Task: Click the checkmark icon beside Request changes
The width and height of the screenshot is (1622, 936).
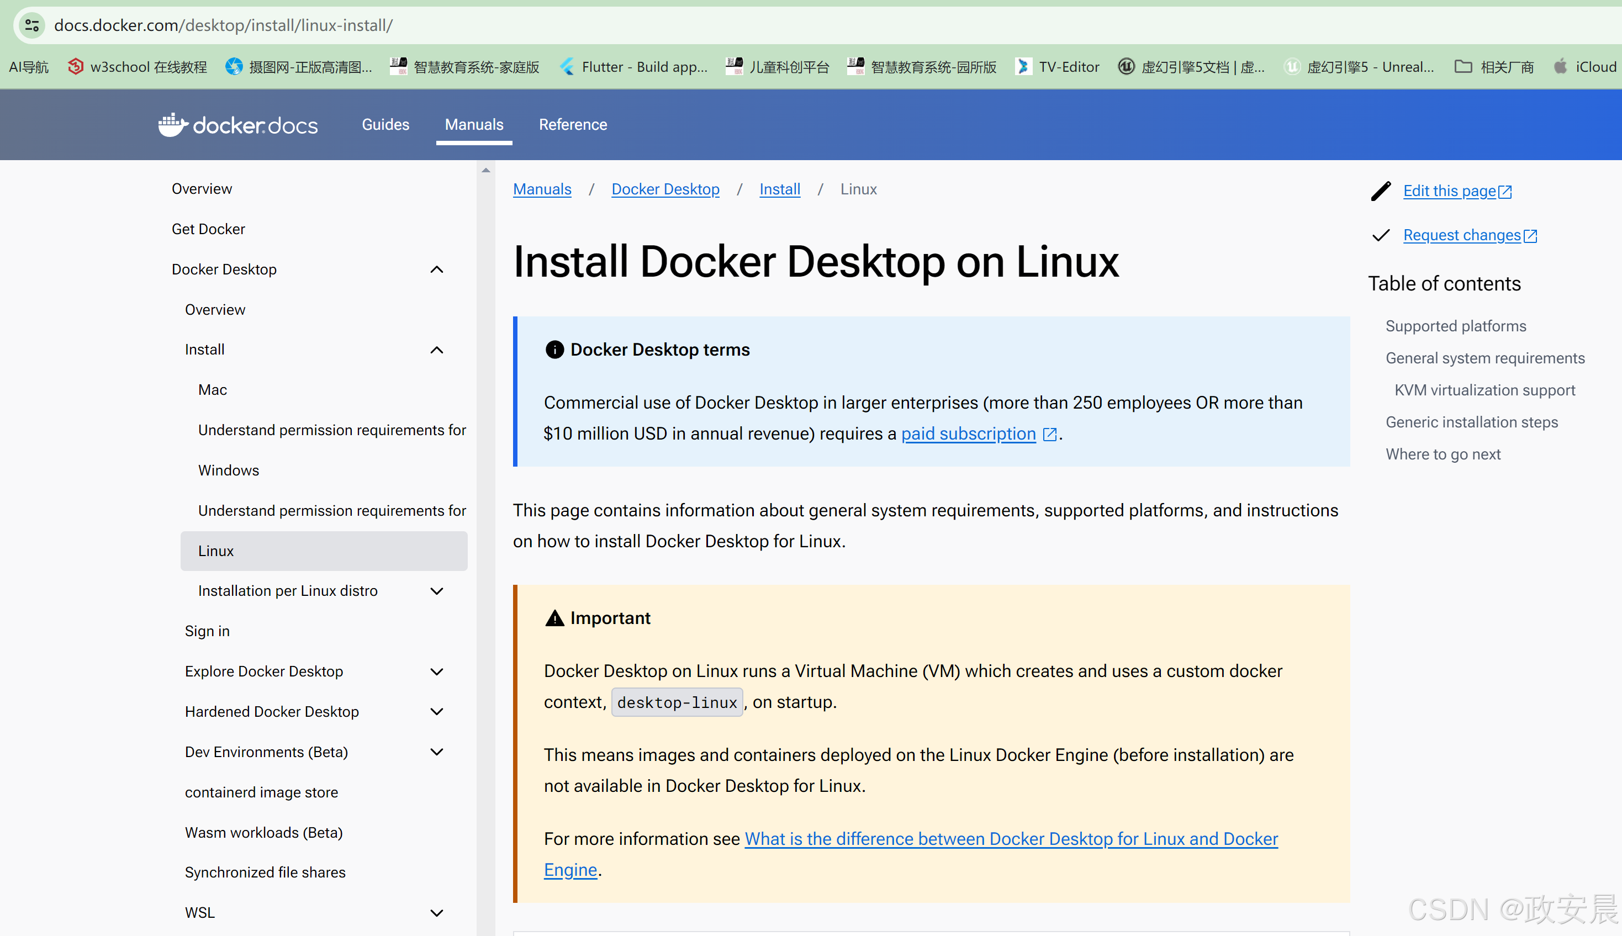Action: click(x=1380, y=235)
